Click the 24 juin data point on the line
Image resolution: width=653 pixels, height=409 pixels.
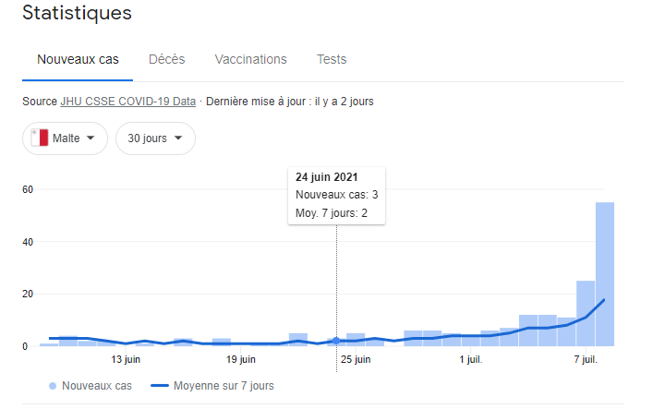point(336,341)
